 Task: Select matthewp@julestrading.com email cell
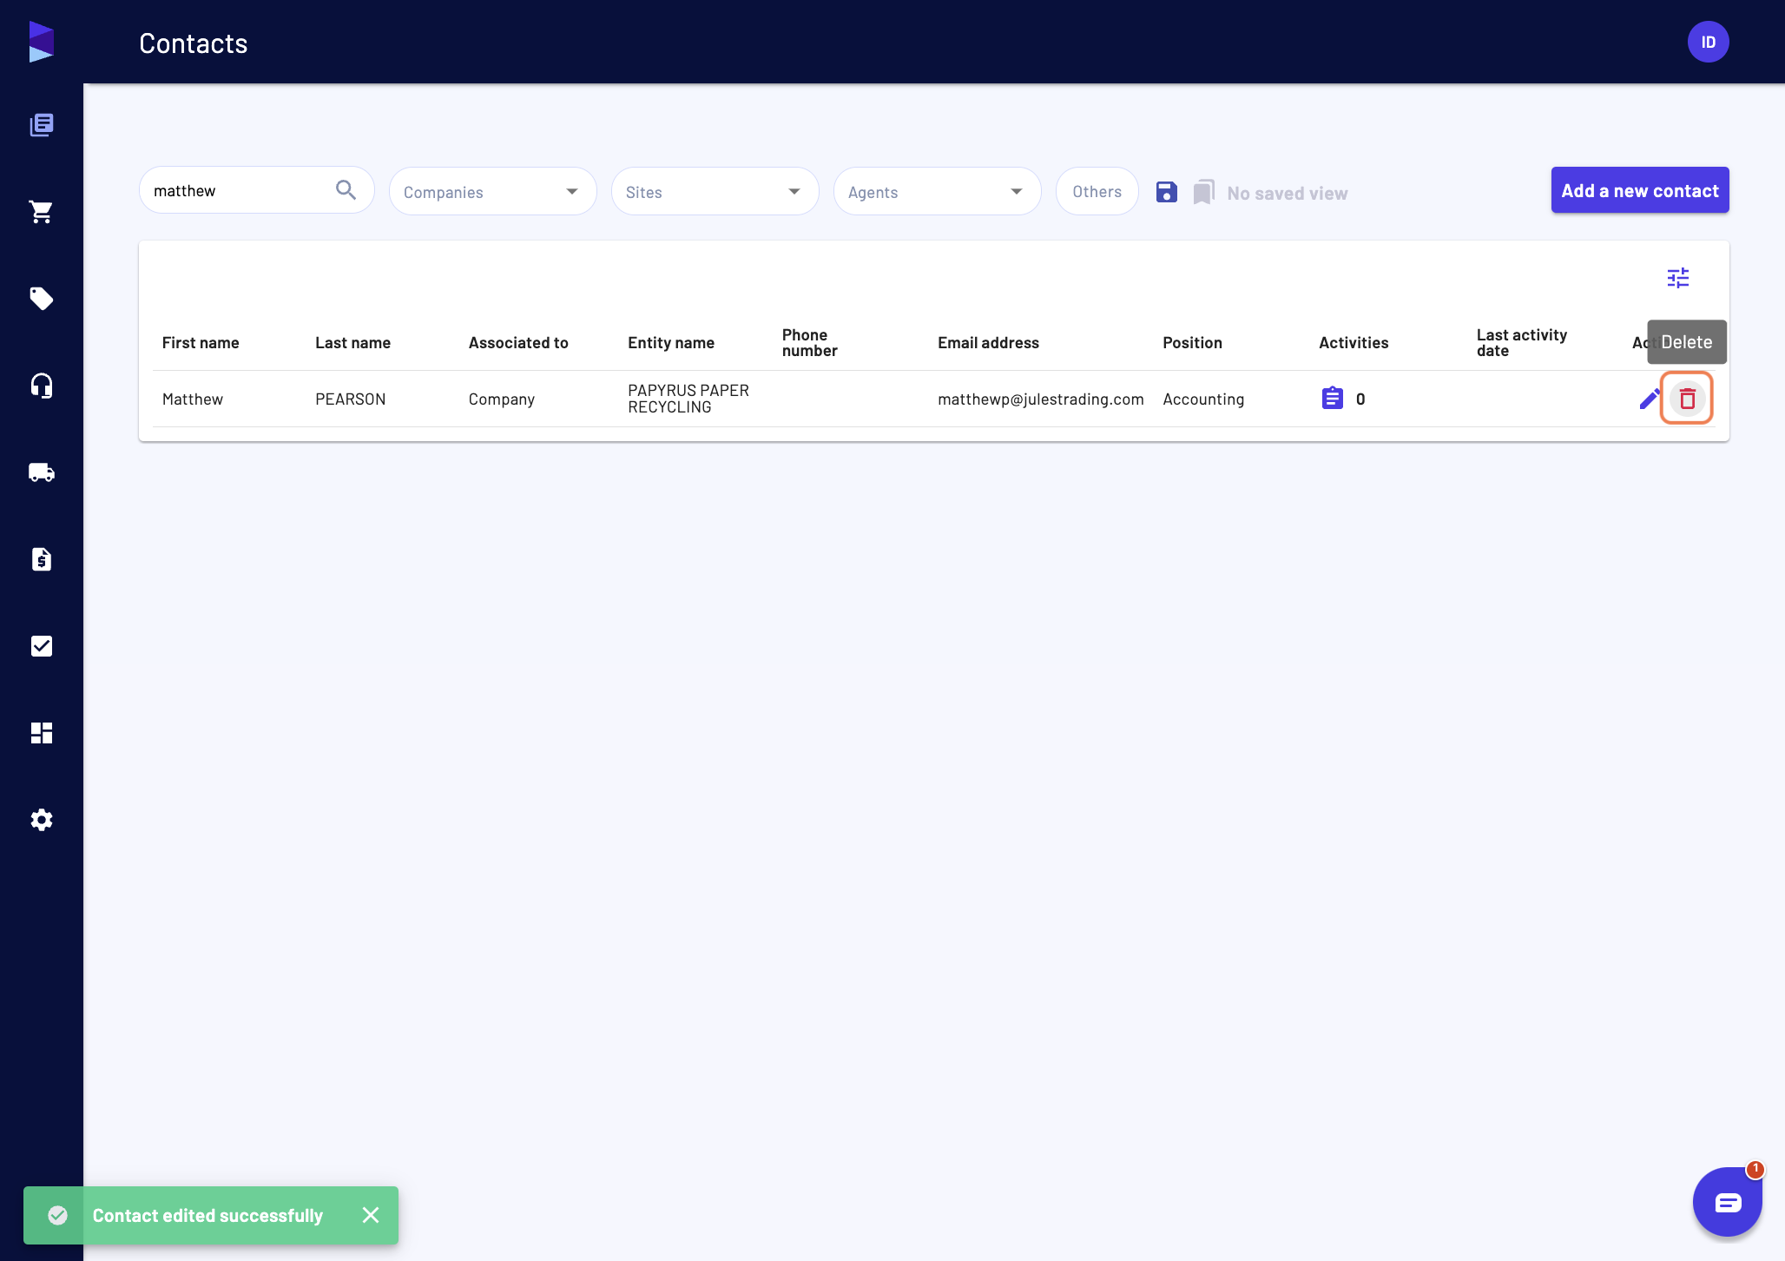click(1041, 399)
